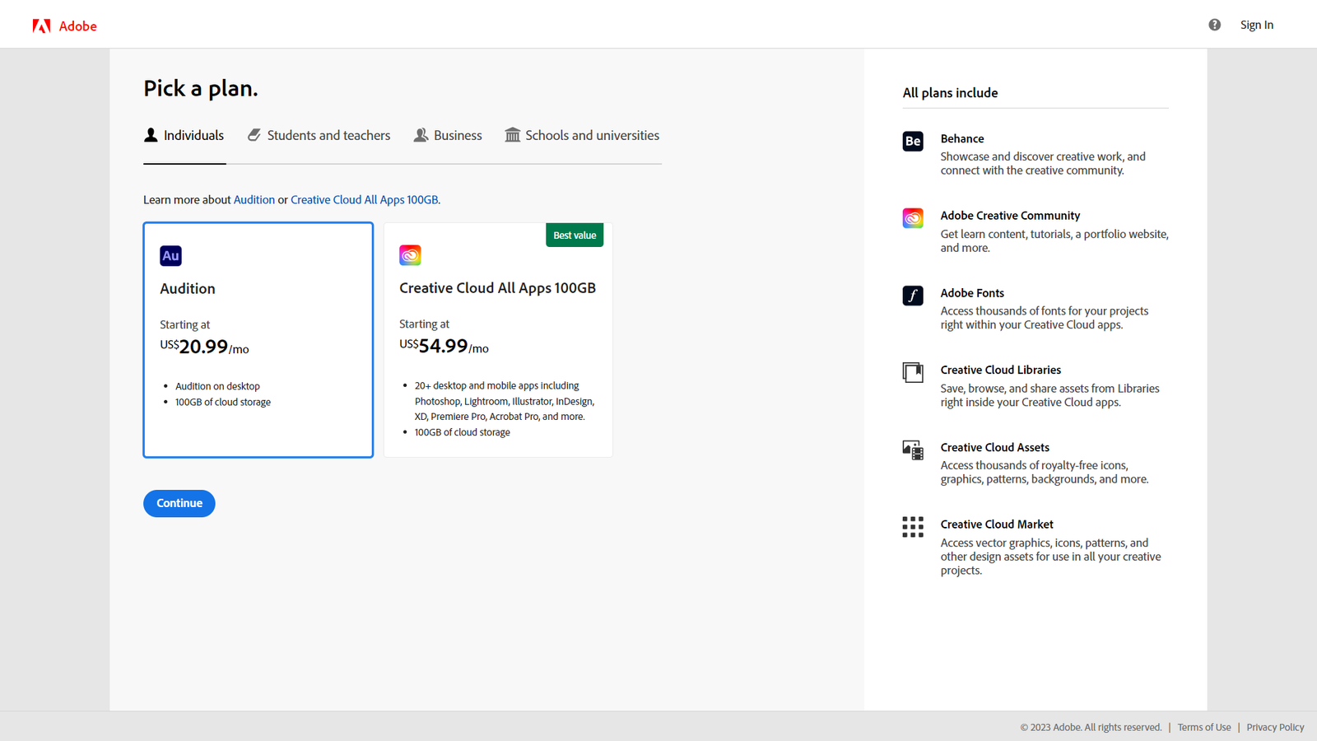Click the Creative Cloud Assets title text

tap(995, 448)
